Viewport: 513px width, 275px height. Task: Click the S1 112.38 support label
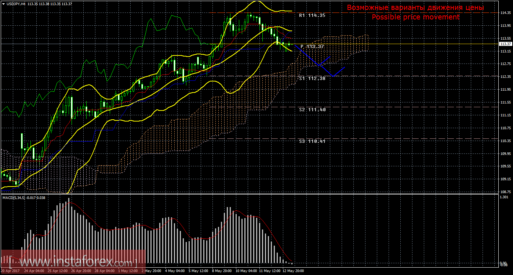[312, 78]
